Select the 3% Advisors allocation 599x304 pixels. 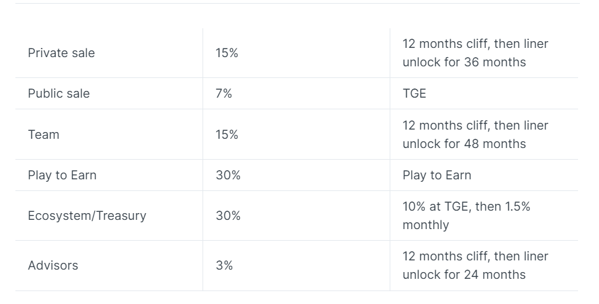click(224, 265)
